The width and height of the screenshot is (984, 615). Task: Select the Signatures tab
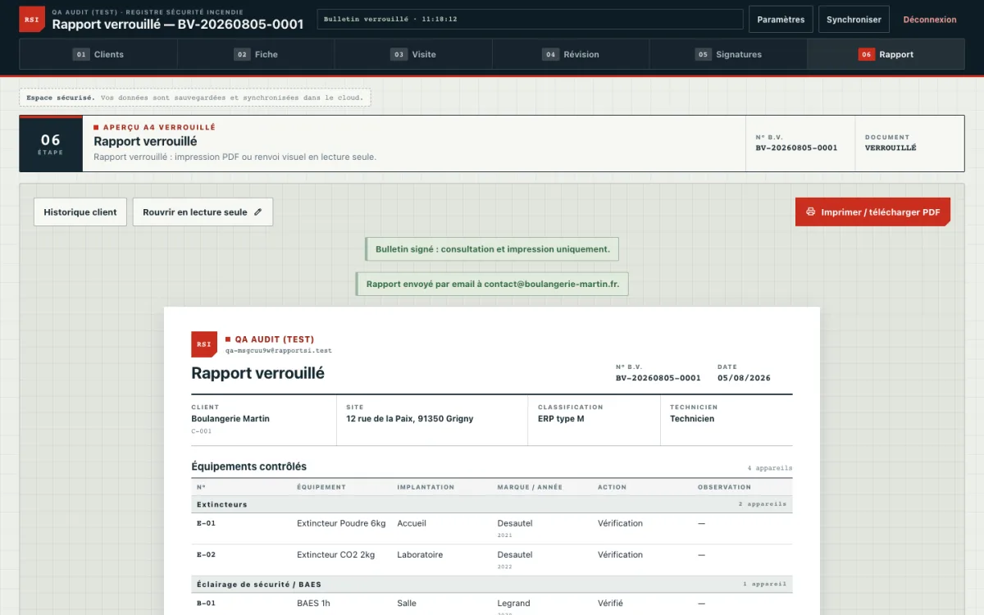tap(728, 54)
